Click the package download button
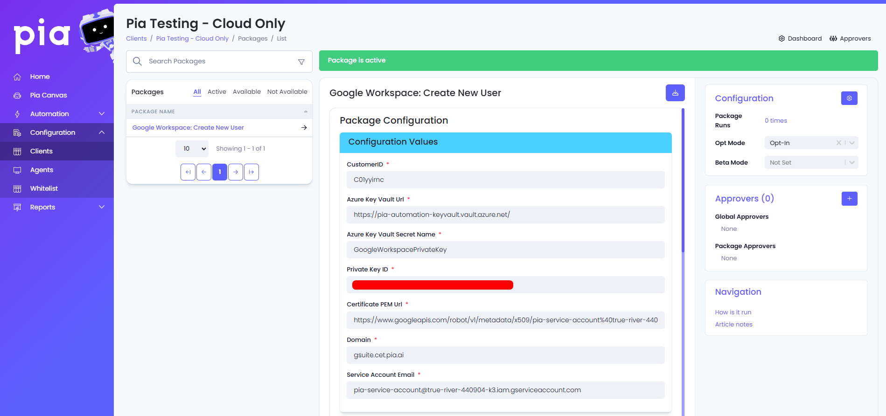Screen dimensions: 886x416 coord(675,93)
